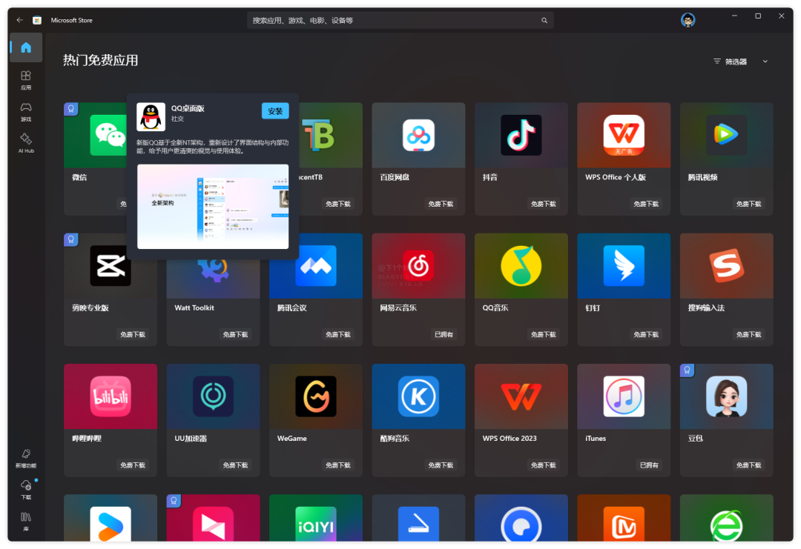Click 免费下载 under 钉钉
The height and width of the screenshot is (549, 801).
point(646,334)
